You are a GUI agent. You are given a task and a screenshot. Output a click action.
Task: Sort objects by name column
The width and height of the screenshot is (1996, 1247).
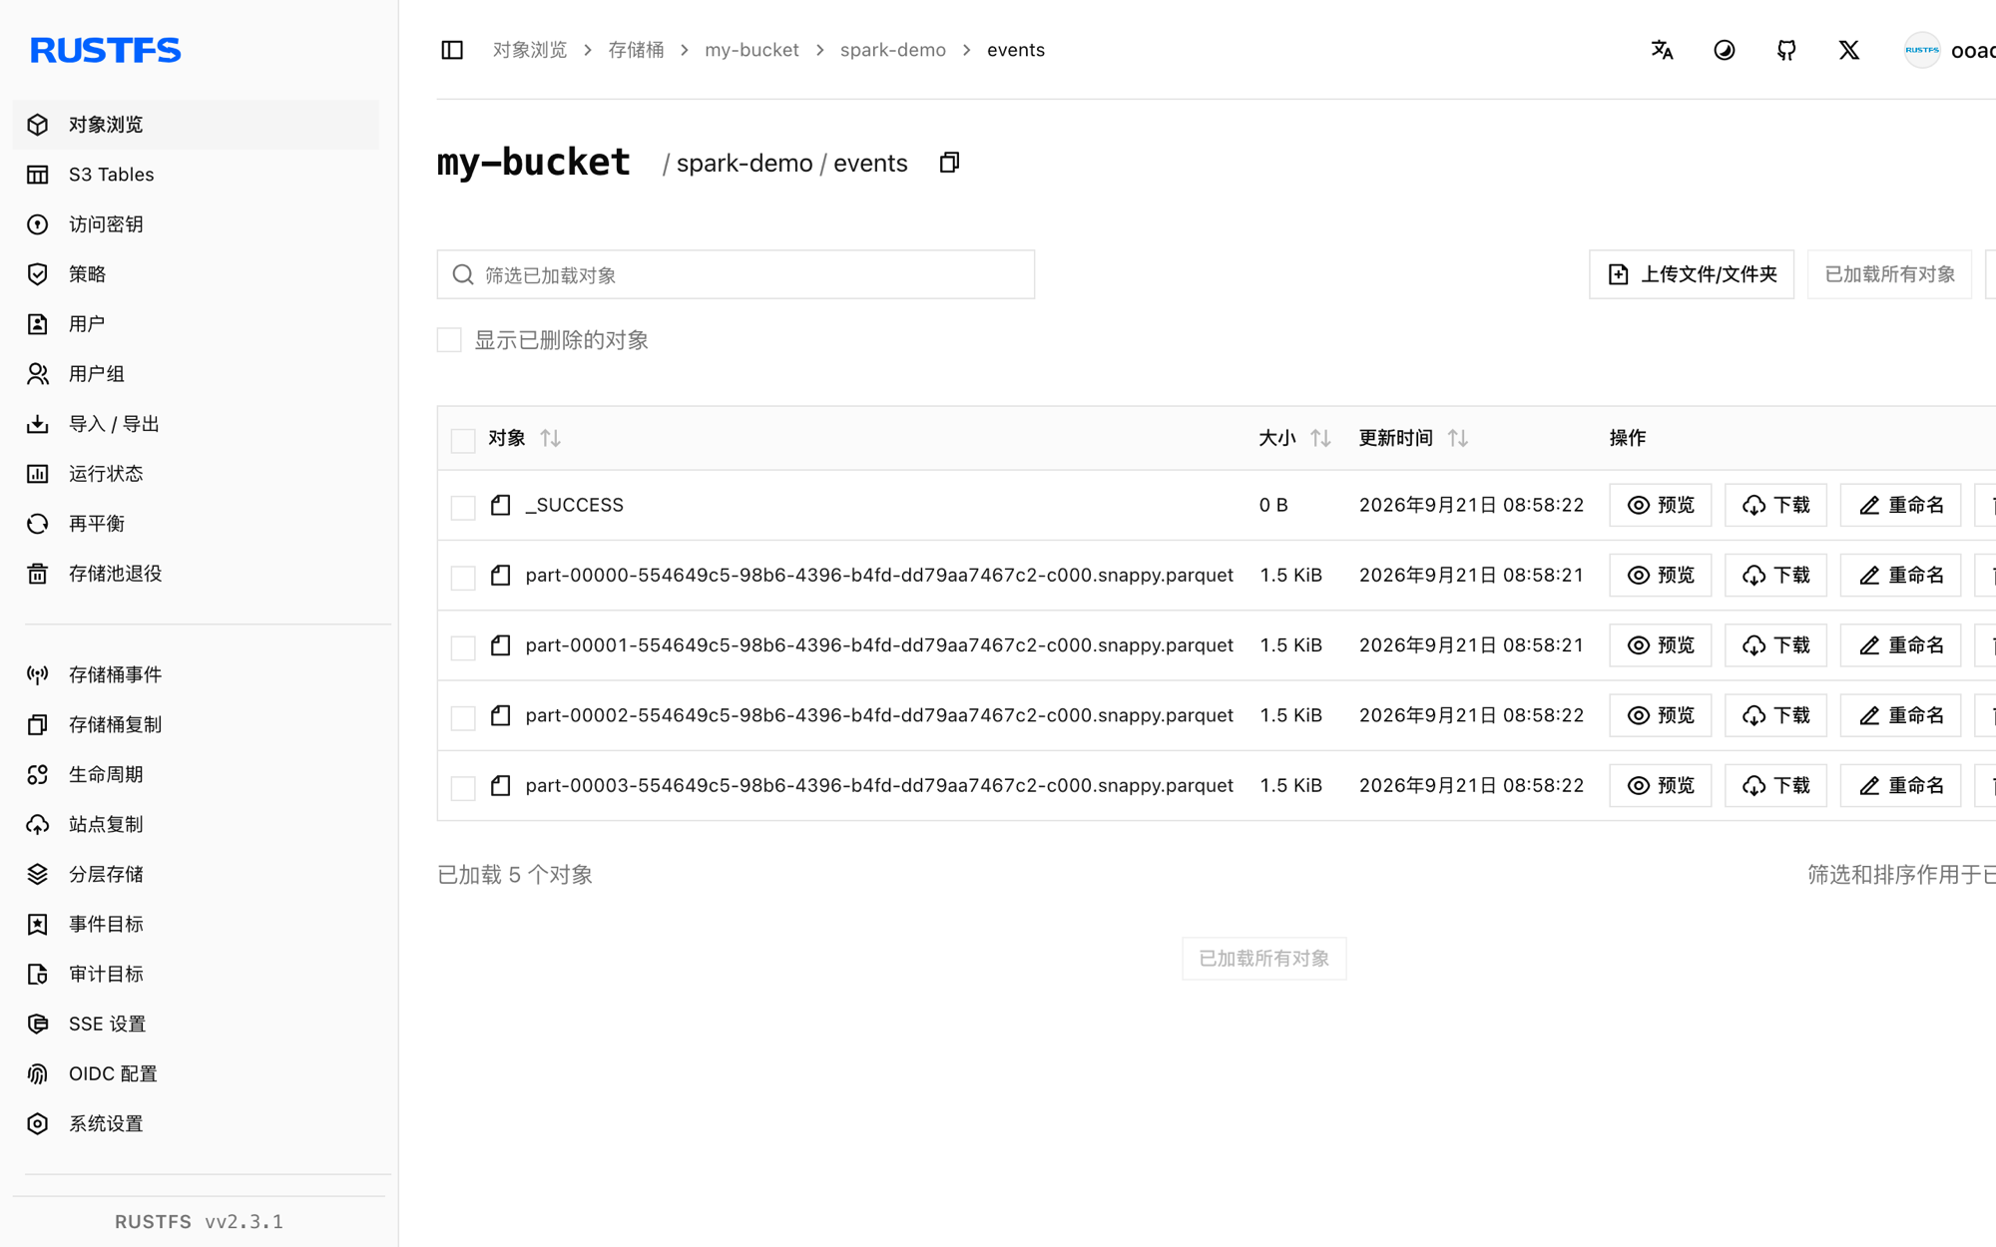point(550,438)
